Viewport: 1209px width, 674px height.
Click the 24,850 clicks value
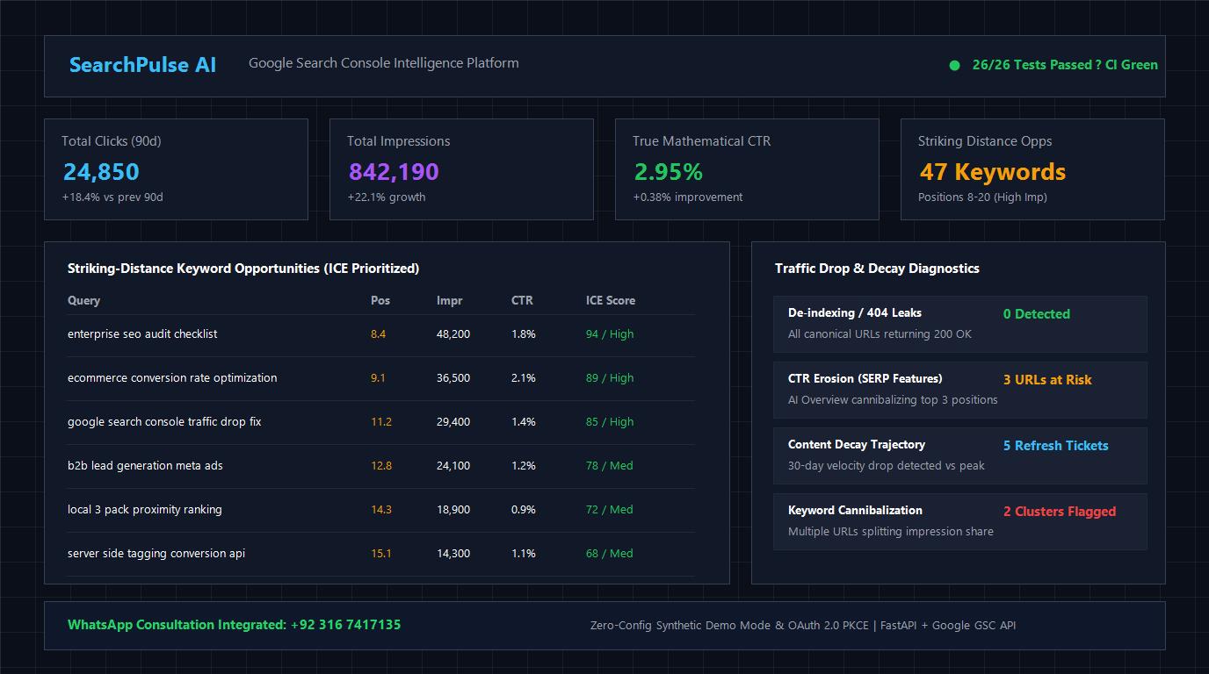101,172
